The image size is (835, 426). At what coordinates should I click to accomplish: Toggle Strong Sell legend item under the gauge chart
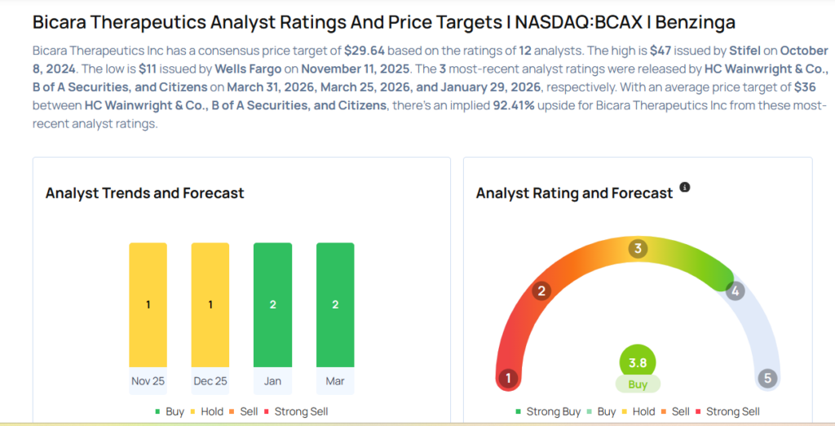point(727,412)
